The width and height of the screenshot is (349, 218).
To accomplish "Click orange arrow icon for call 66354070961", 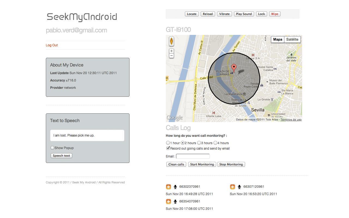I will 169,201.
